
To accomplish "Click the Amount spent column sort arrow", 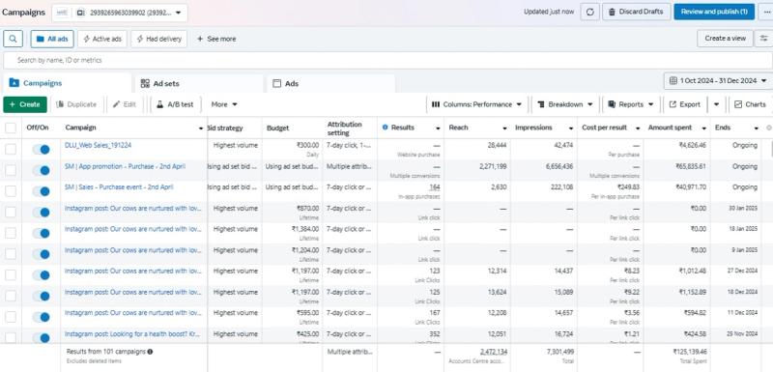I will click(x=703, y=129).
